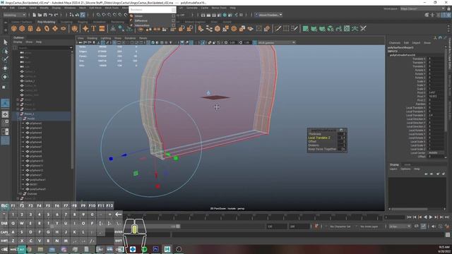Open the Channels menu in the Channel Box

click(x=394, y=42)
